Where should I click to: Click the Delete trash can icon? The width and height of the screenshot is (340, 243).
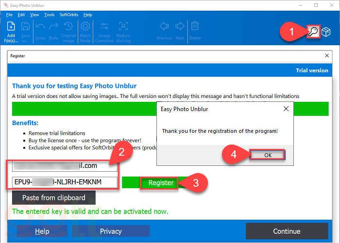[195, 26]
